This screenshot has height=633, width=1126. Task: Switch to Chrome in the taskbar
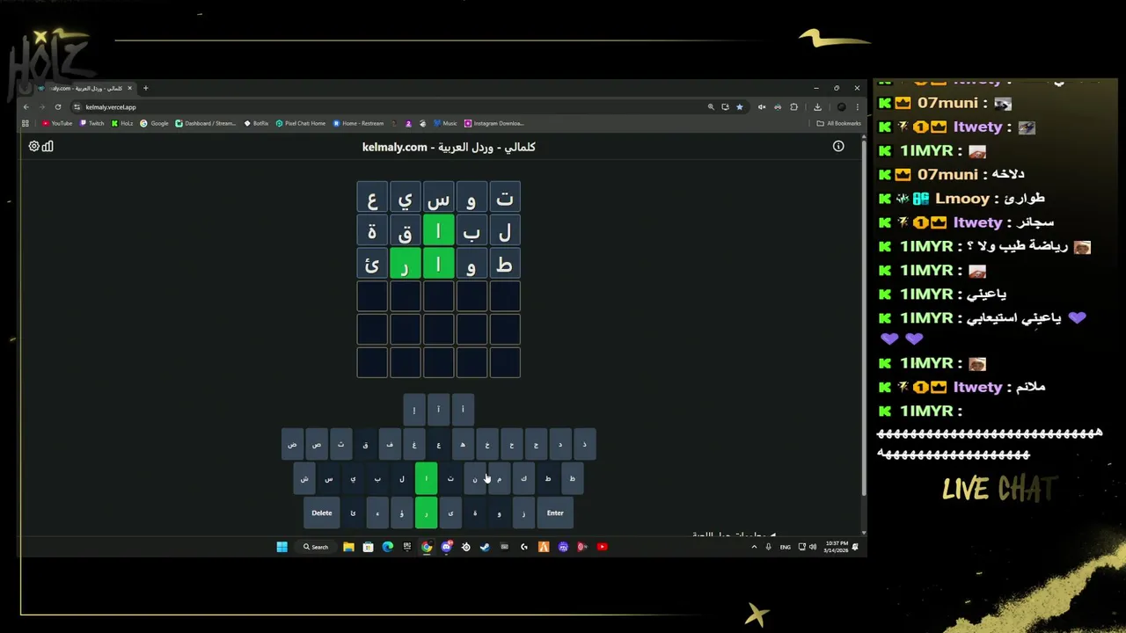tap(427, 547)
